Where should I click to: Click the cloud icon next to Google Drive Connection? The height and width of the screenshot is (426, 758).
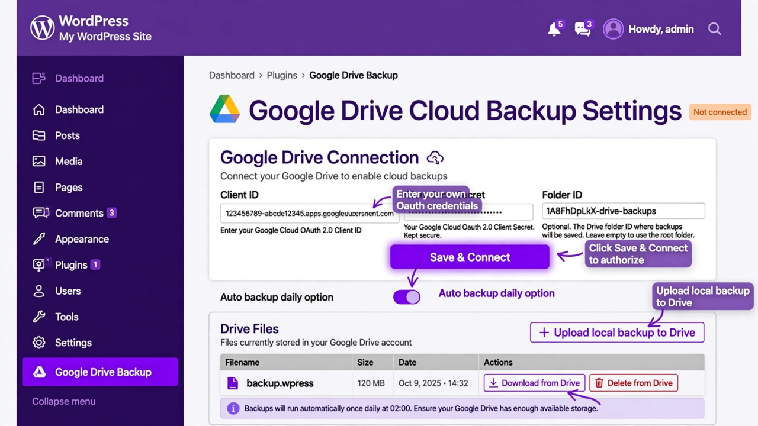pos(435,157)
